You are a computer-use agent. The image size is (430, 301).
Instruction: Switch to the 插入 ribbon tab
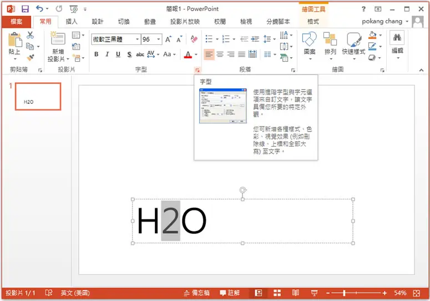[x=72, y=22]
